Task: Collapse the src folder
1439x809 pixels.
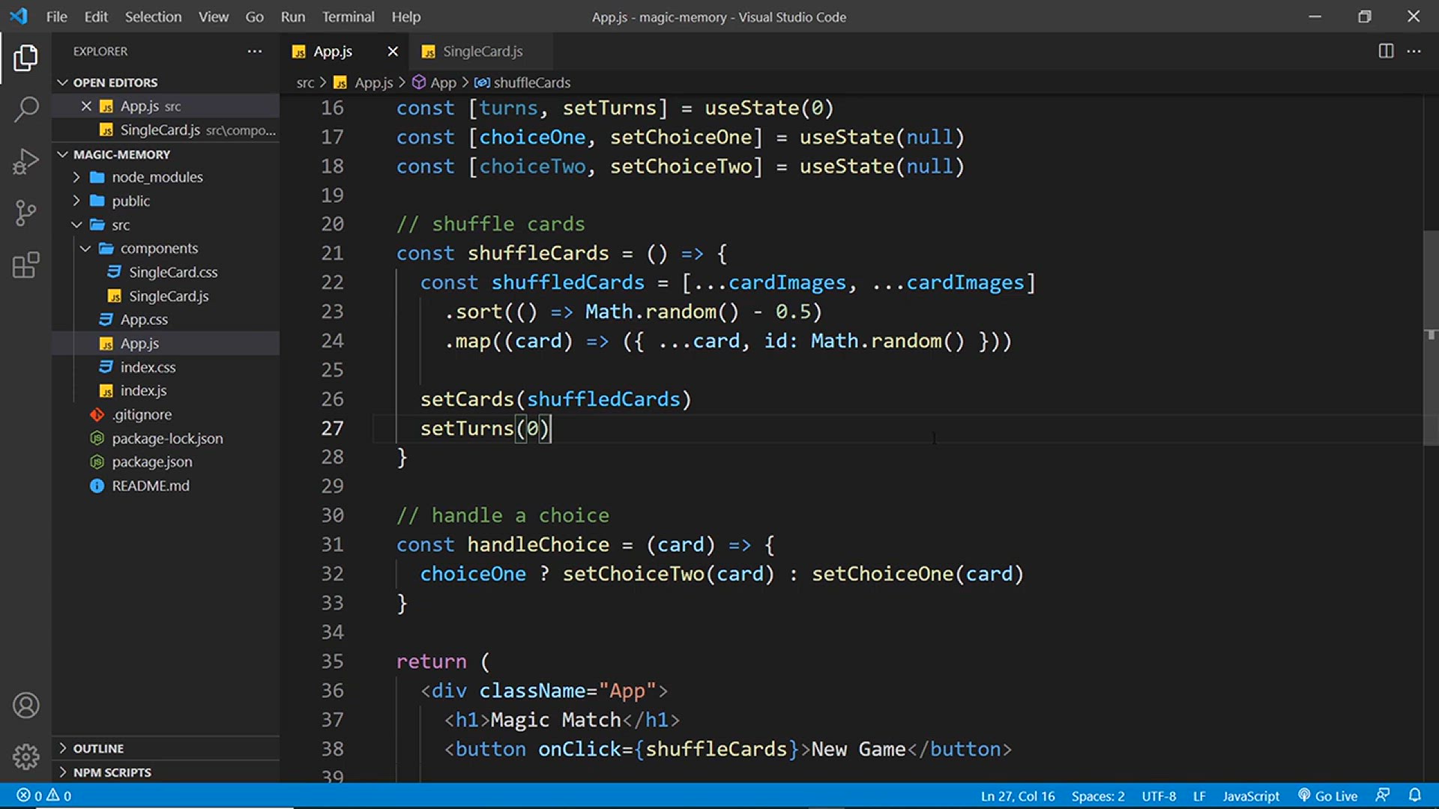Action: point(166,225)
